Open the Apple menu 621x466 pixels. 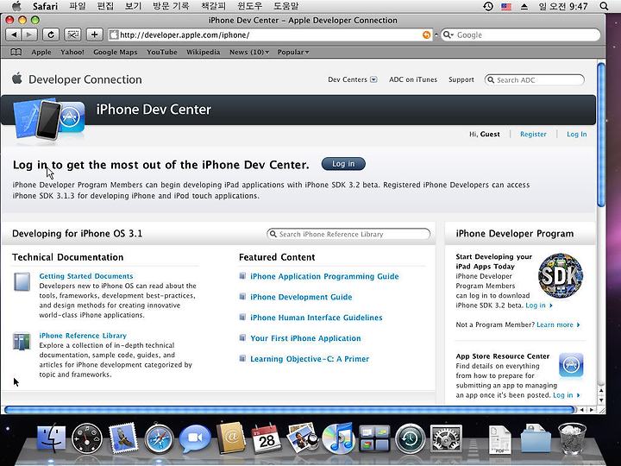pyautogui.click(x=16, y=6)
